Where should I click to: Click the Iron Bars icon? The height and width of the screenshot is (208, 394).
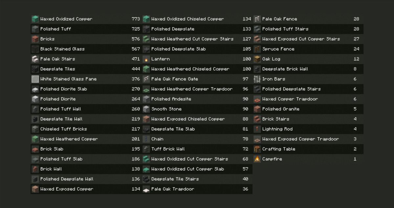pyautogui.click(x=257, y=79)
